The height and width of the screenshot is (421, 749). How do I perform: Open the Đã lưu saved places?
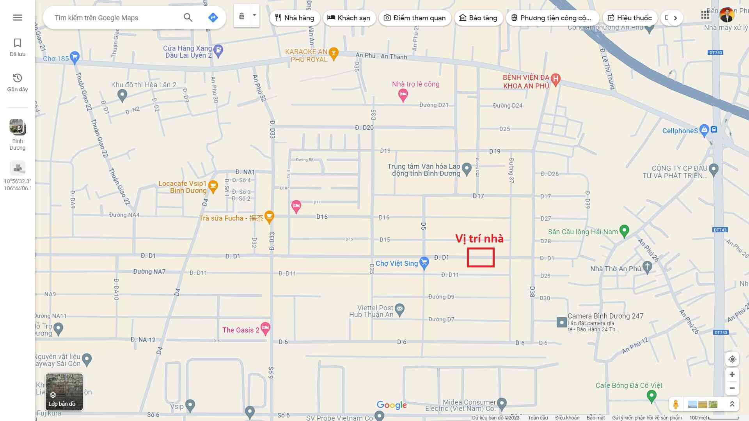point(17,47)
